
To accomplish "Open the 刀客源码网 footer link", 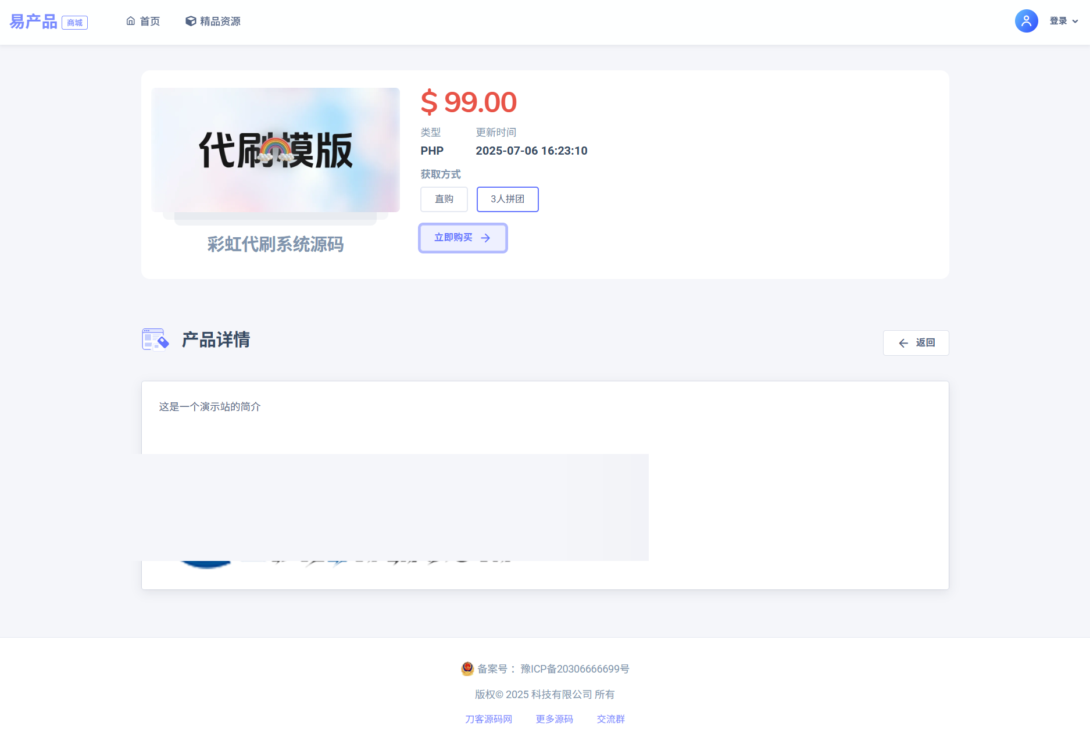I will coord(488,719).
